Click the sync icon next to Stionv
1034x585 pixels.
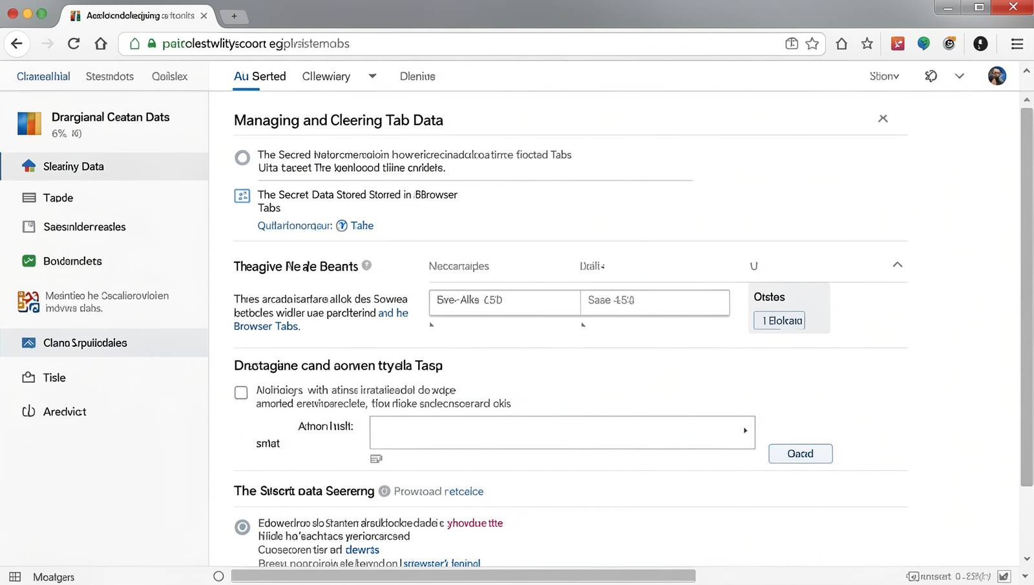click(931, 76)
